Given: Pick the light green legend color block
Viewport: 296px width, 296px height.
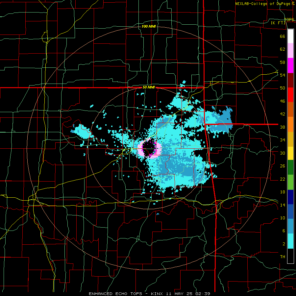Looking at the screenshot, I should (290, 182).
